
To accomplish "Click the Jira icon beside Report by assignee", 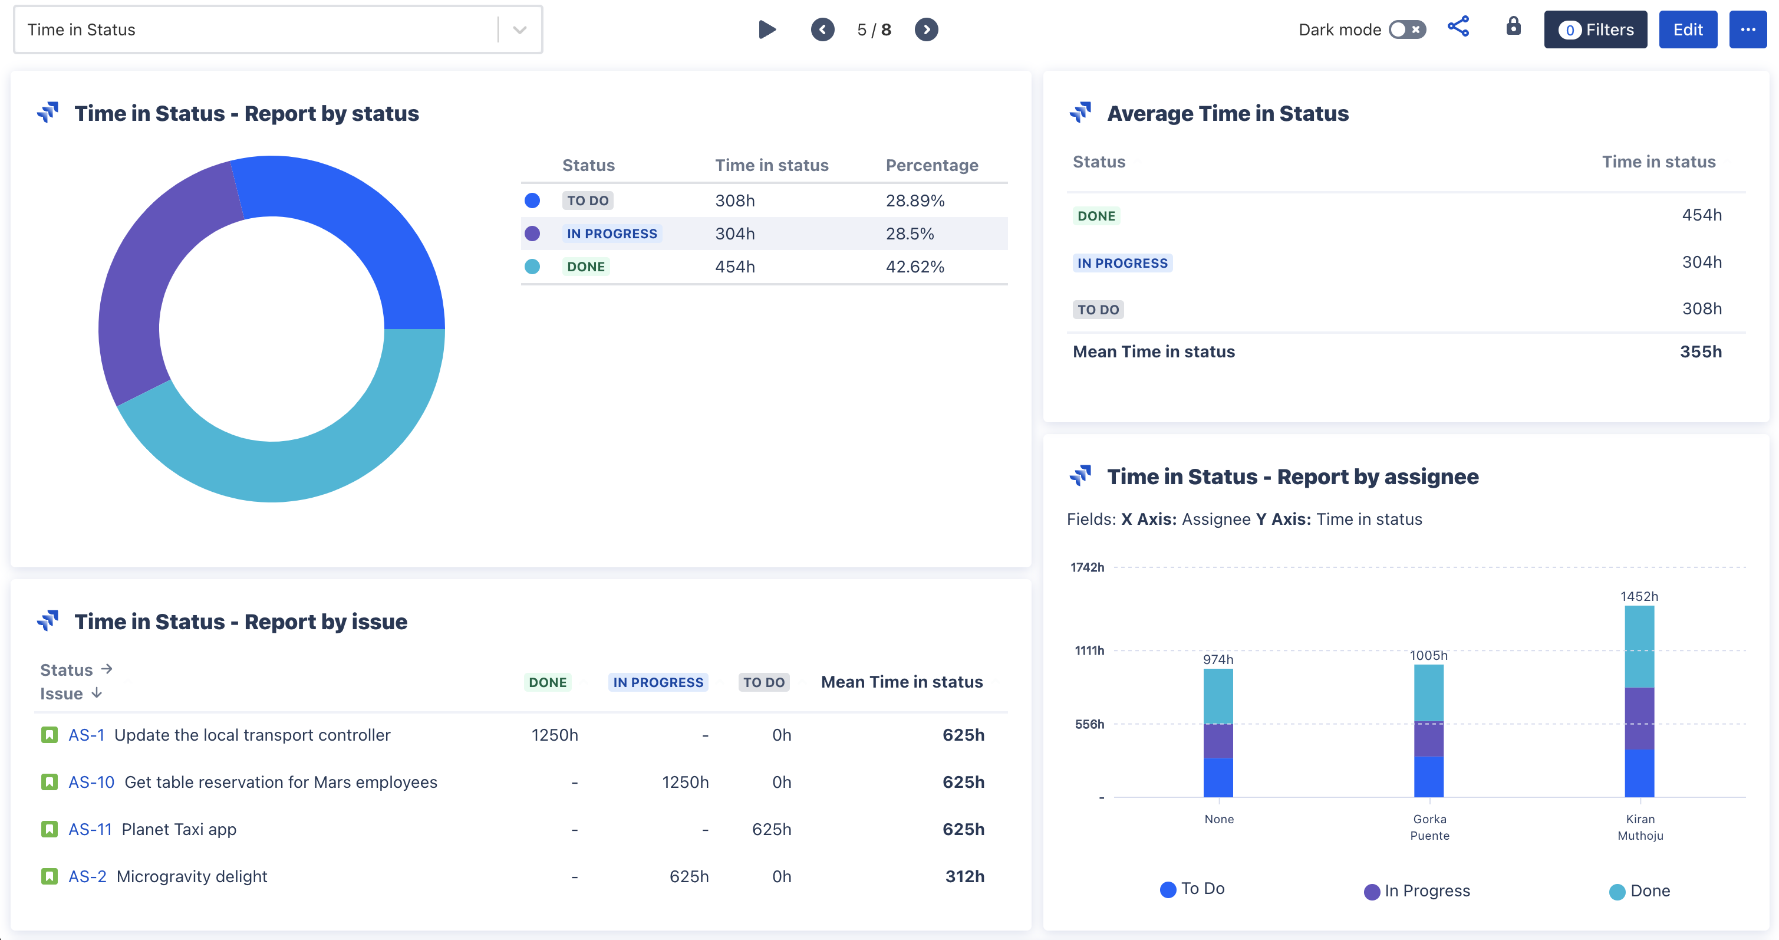I will [x=1081, y=475].
